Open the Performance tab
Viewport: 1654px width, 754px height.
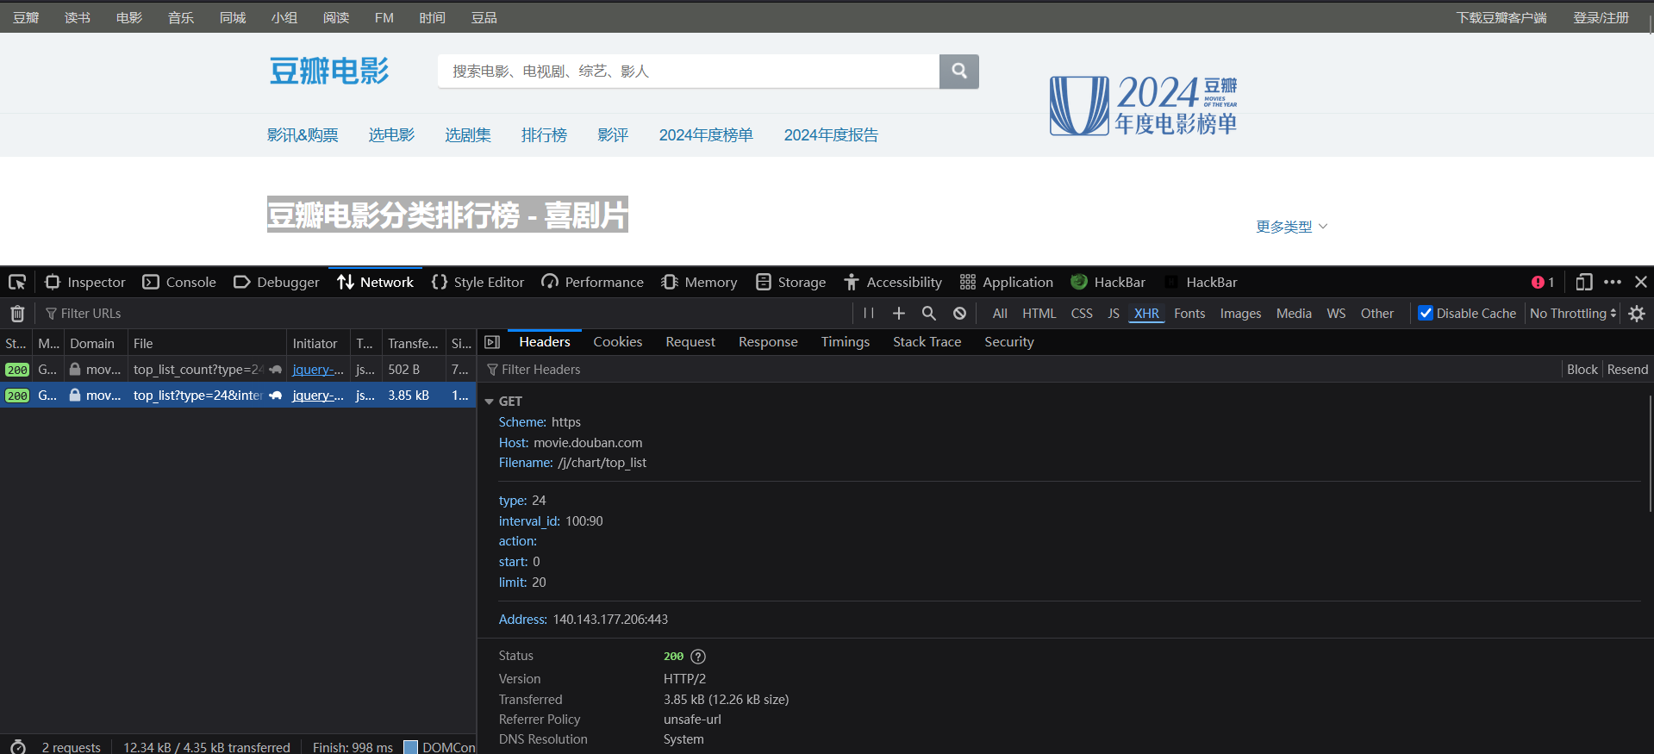coord(593,282)
